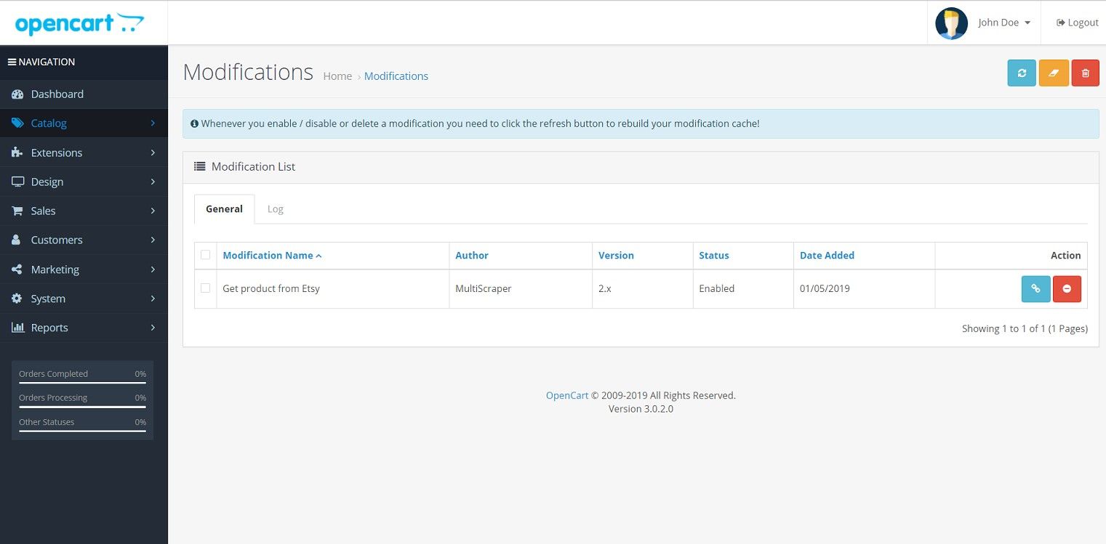
Task: Click the blue refresh modifications button
Action: click(1021, 73)
